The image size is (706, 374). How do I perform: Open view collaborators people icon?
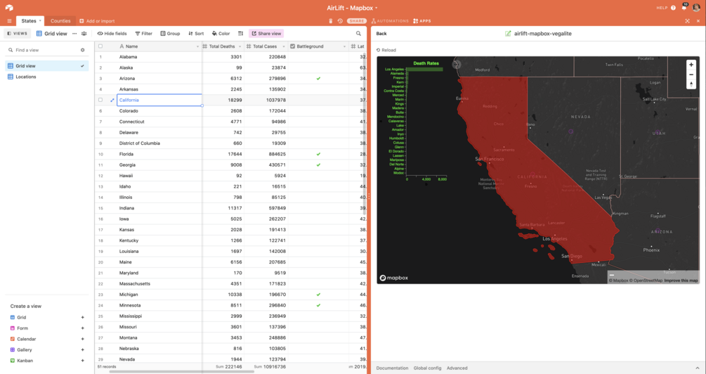[84, 33]
